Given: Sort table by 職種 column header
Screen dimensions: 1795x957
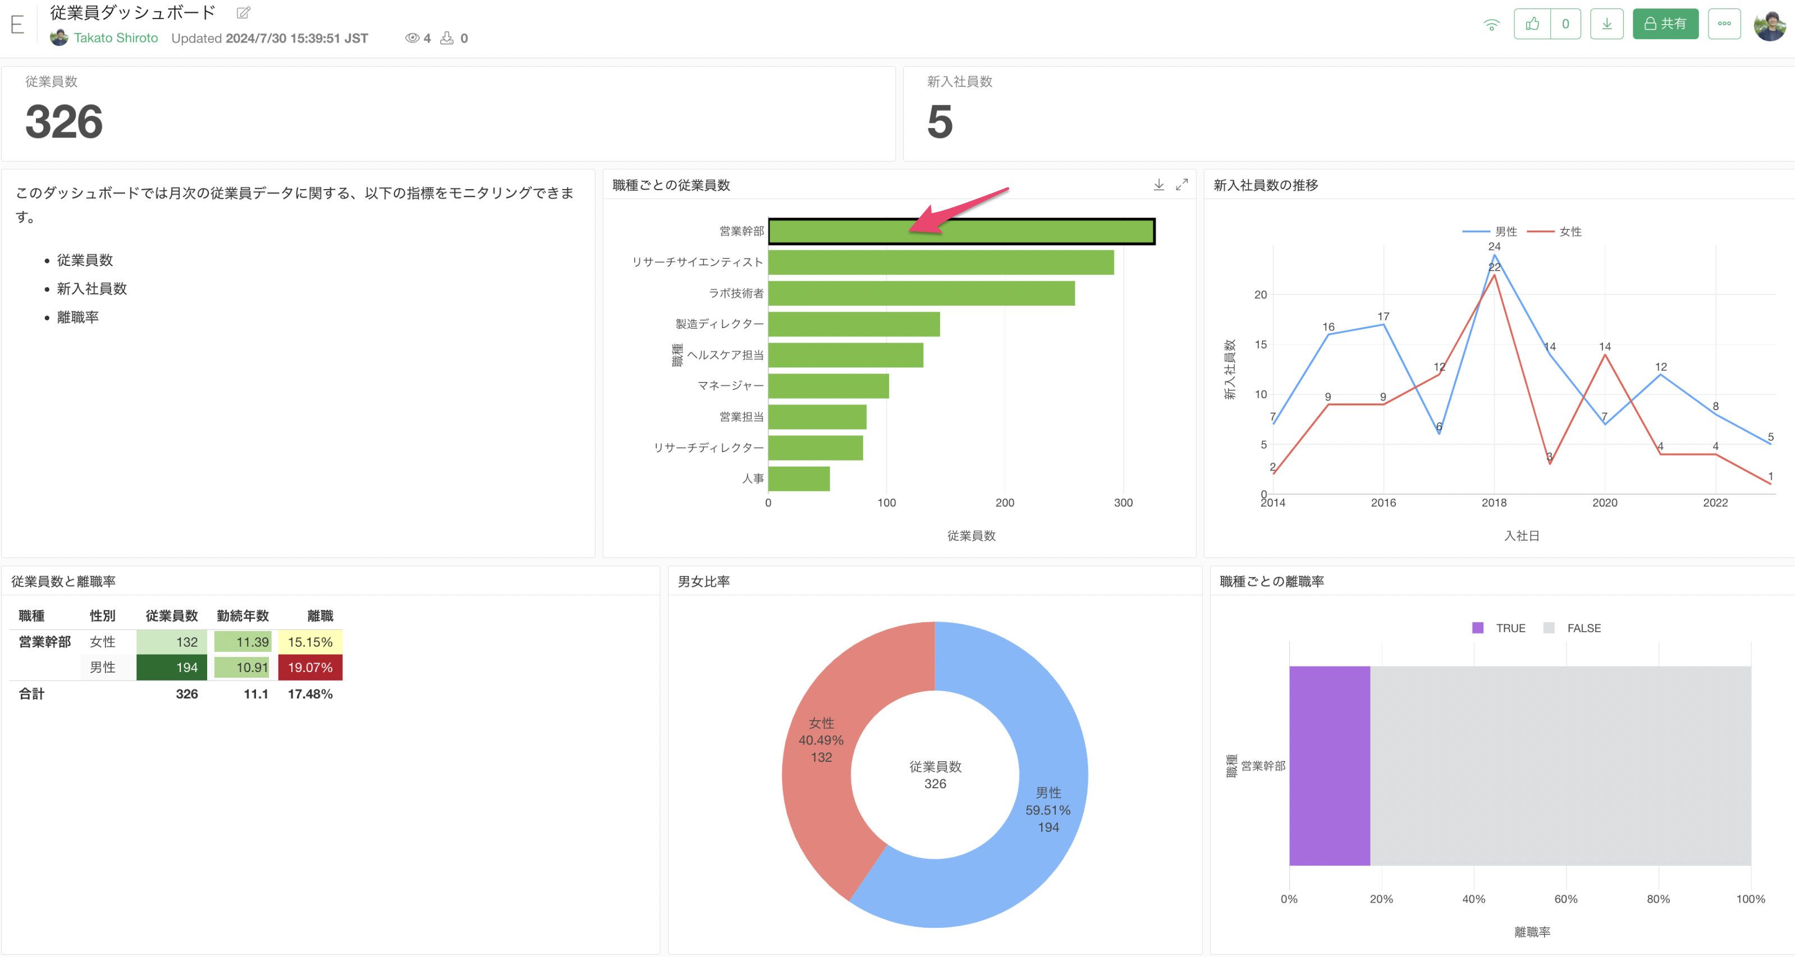Looking at the screenshot, I should click(31, 616).
